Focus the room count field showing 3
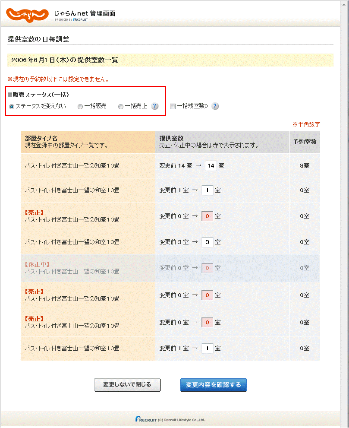The image size is (349, 428). click(x=207, y=242)
